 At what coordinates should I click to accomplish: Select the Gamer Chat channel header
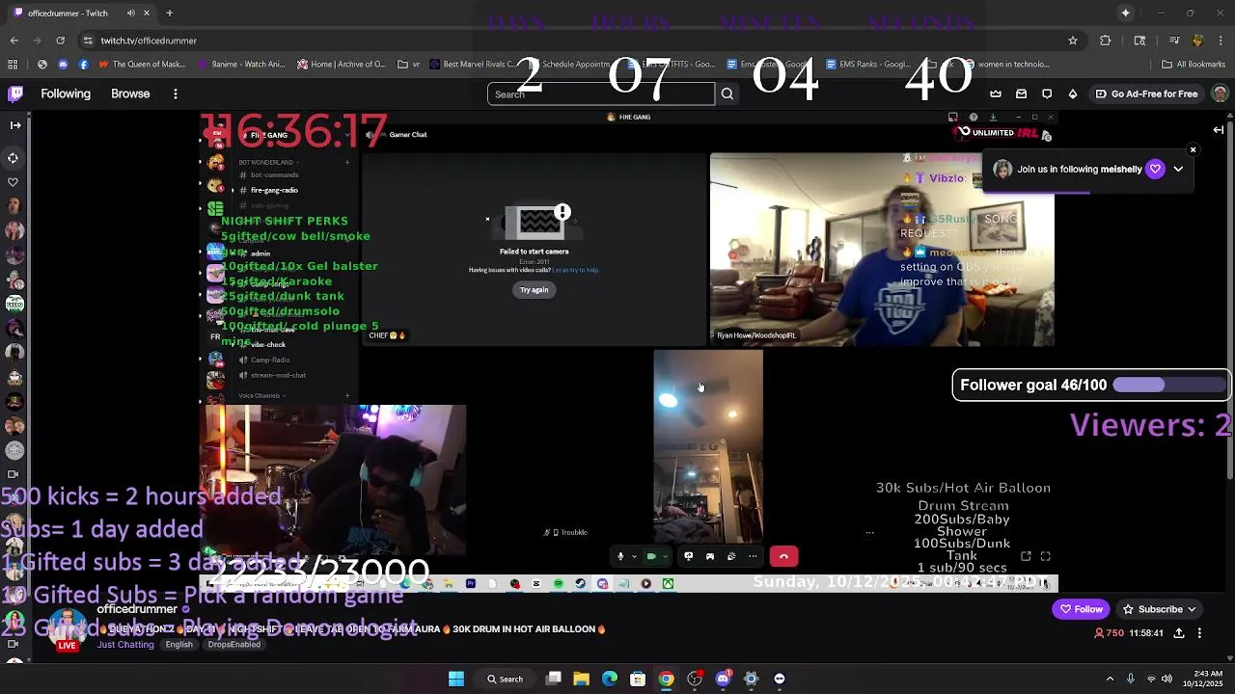click(x=407, y=135)
